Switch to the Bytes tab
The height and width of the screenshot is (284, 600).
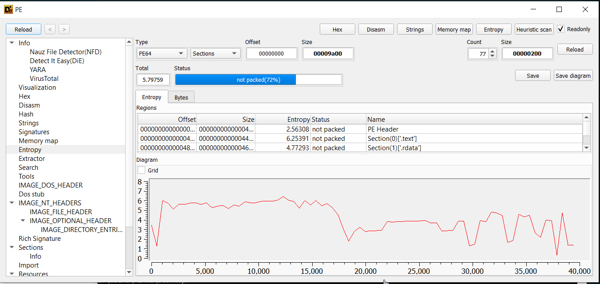[181, 97]
